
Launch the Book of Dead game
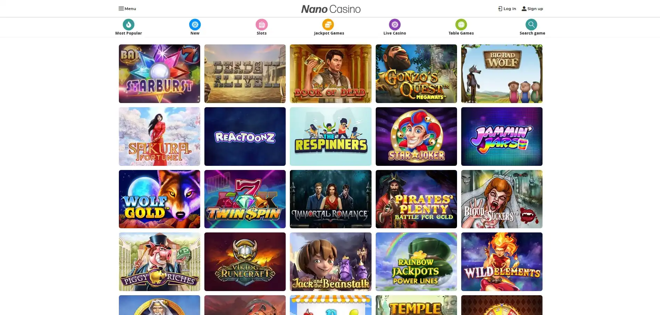tap(331, 74)
